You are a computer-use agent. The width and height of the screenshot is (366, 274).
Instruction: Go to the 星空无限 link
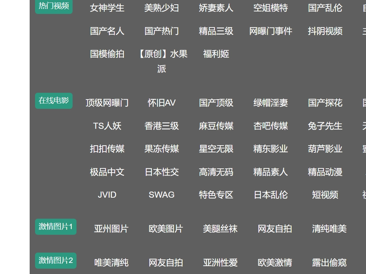coord(216,149)
